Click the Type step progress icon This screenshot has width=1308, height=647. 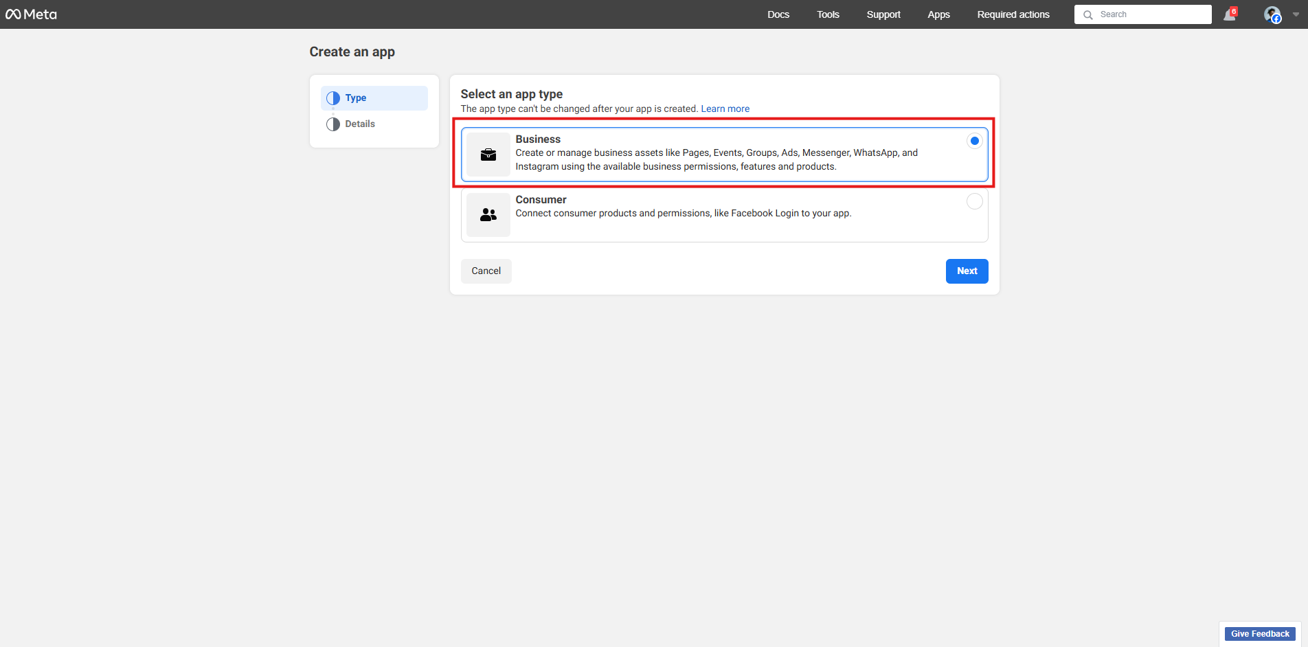point(333,98)
